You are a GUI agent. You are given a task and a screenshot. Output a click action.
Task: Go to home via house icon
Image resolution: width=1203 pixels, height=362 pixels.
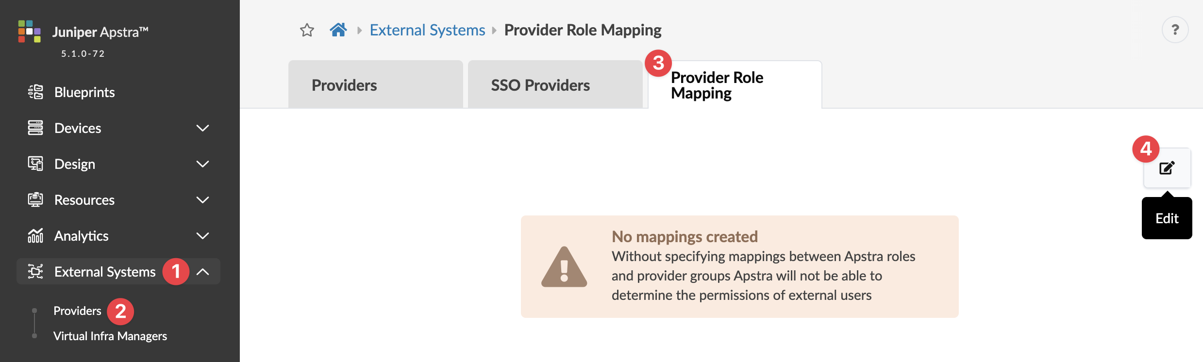(338, 30)
